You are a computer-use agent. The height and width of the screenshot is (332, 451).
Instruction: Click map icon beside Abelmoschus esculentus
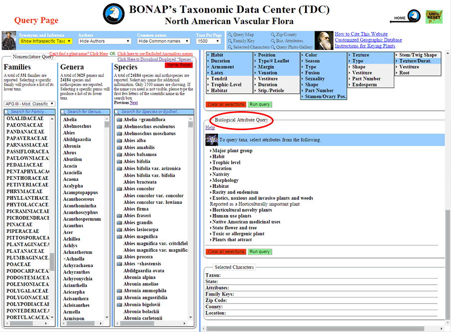click(x=120, y=127)
